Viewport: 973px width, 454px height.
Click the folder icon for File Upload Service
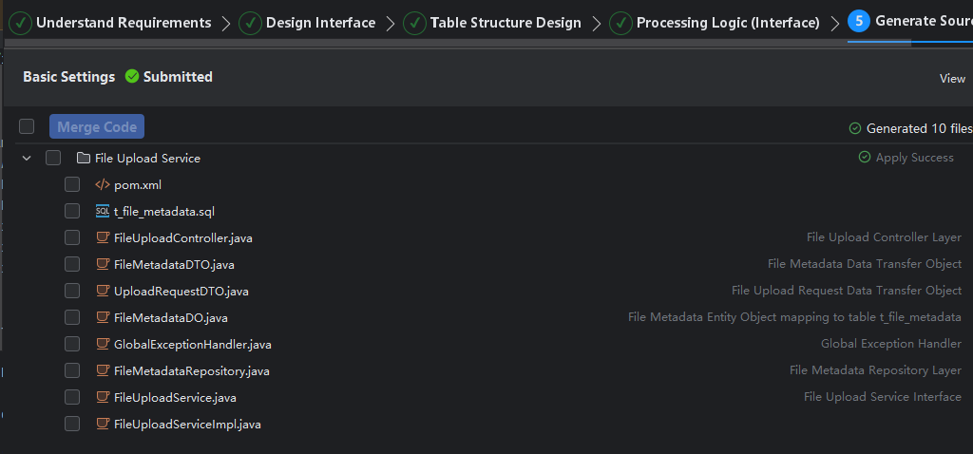[83, 159]
